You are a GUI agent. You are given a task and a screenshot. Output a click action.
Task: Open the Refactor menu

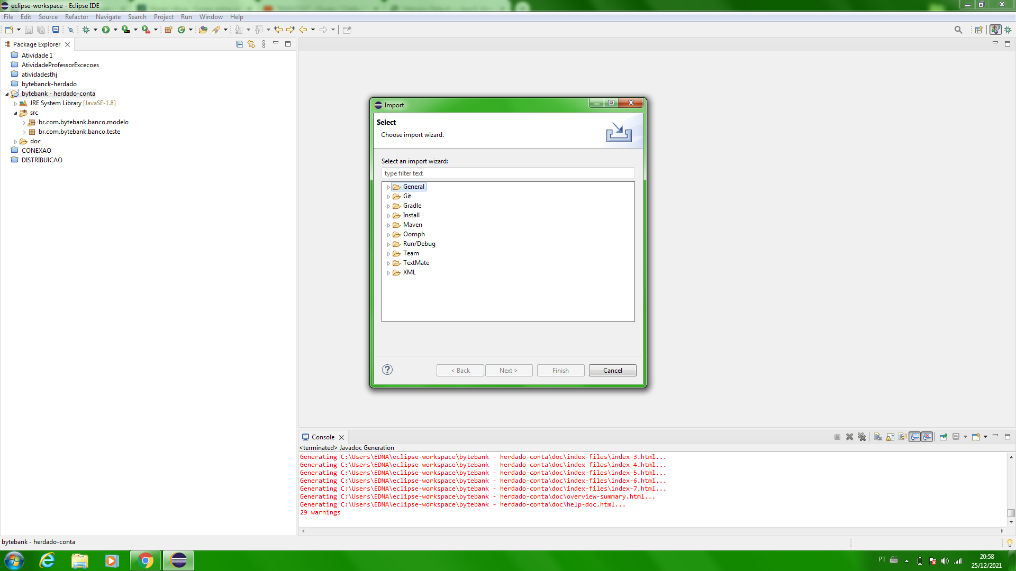pos(77,17)
